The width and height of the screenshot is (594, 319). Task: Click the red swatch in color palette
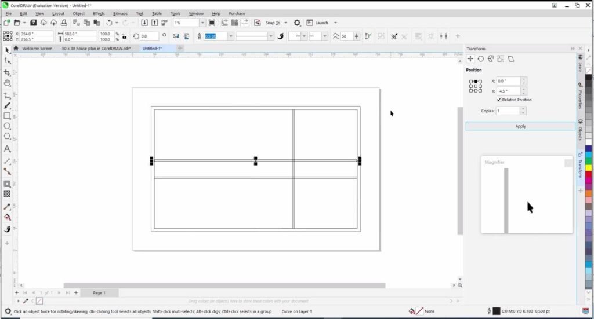click(x=588, y=175)
